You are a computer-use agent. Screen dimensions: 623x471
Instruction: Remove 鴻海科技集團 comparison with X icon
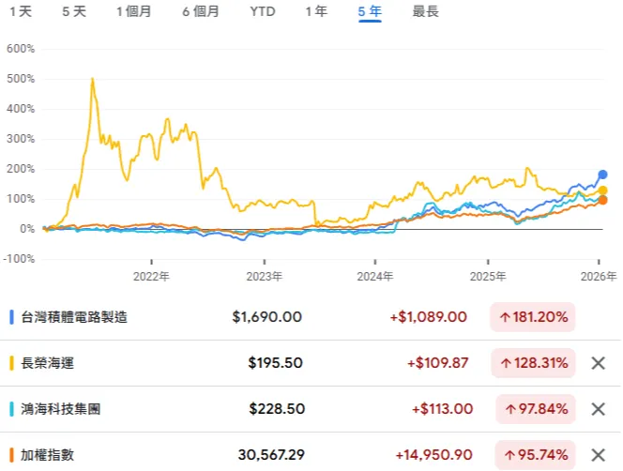[598, 409]
